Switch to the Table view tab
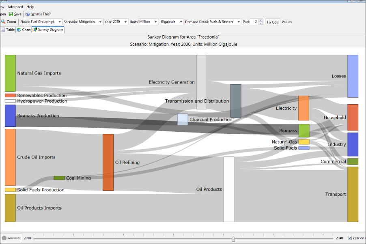The width and height of the screenshot is (366, 244). (x=8, y=30)
